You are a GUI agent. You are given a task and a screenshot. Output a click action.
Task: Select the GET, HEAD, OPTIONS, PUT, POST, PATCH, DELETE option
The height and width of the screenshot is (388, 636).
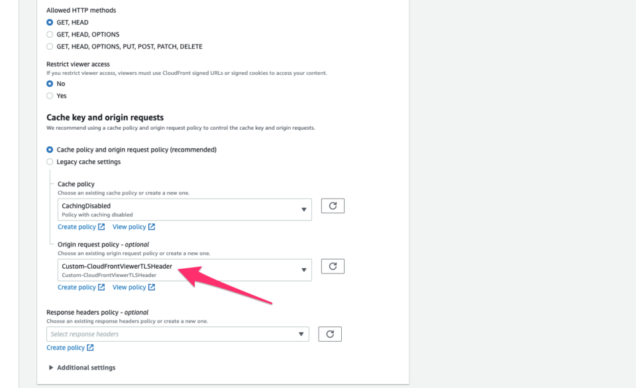click(50, 46)
